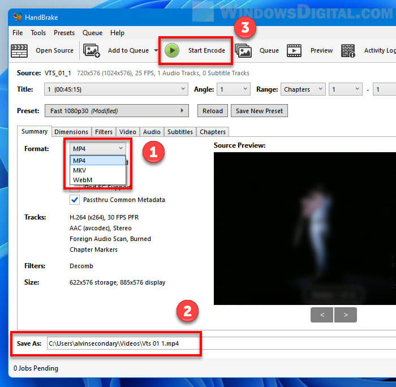Open the File menu

(18, 33)
